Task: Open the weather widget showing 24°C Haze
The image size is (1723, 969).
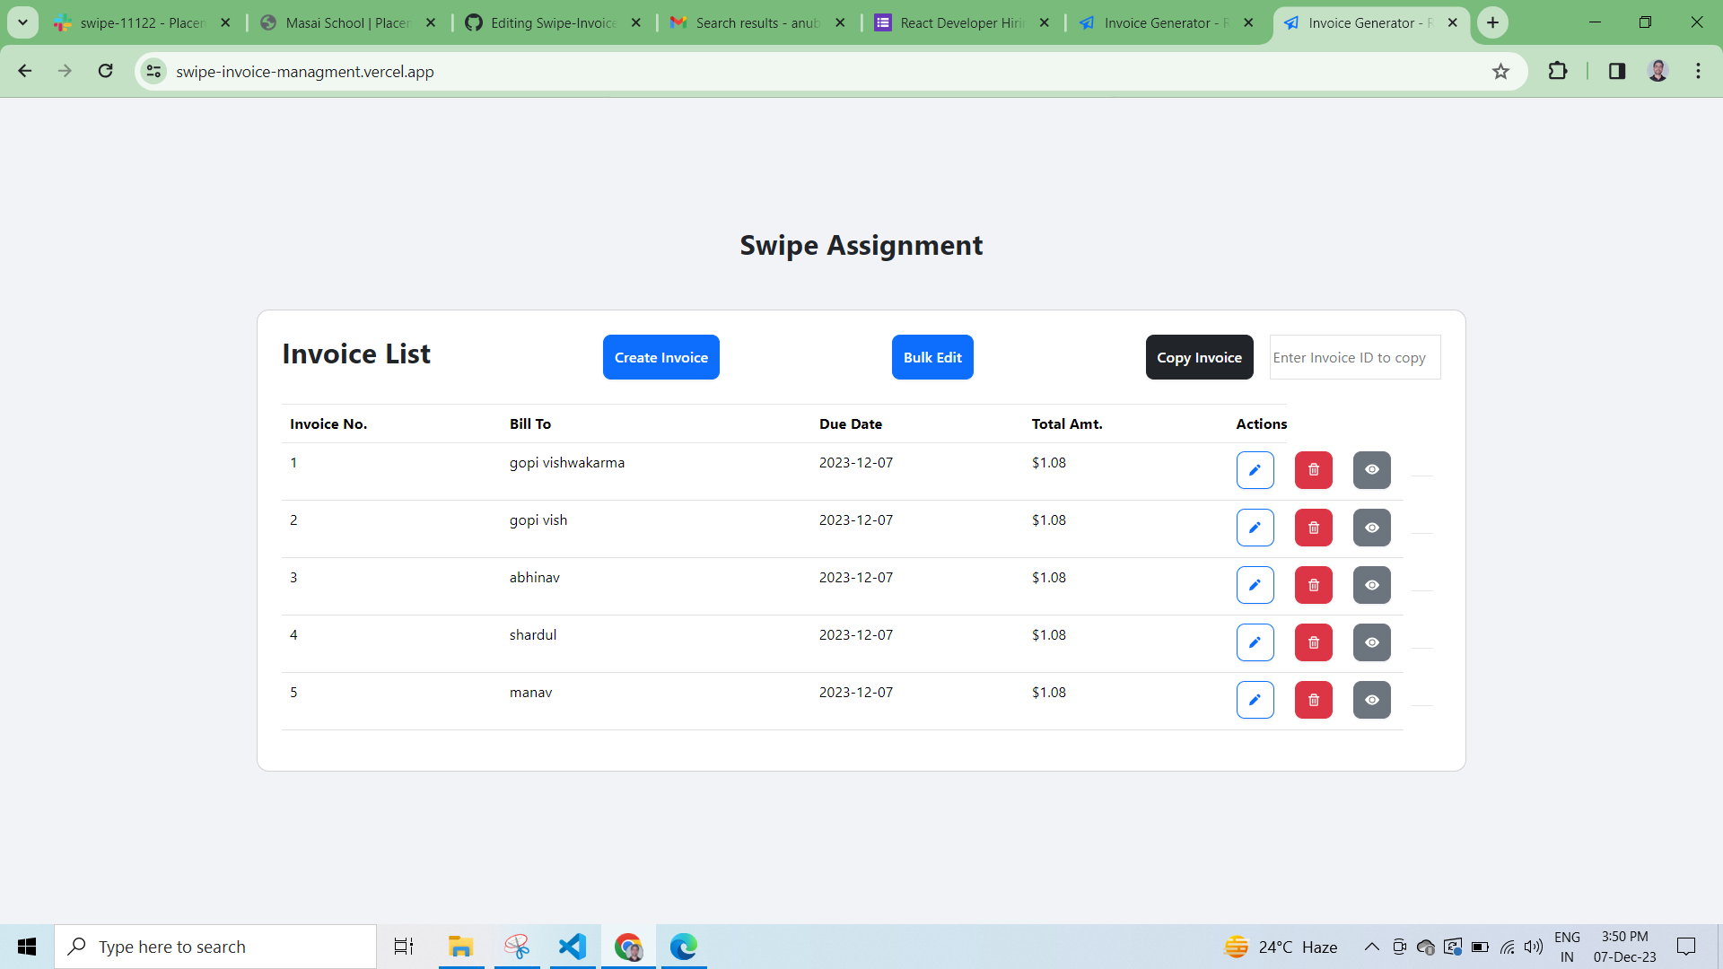Action: click(1281, 947)
